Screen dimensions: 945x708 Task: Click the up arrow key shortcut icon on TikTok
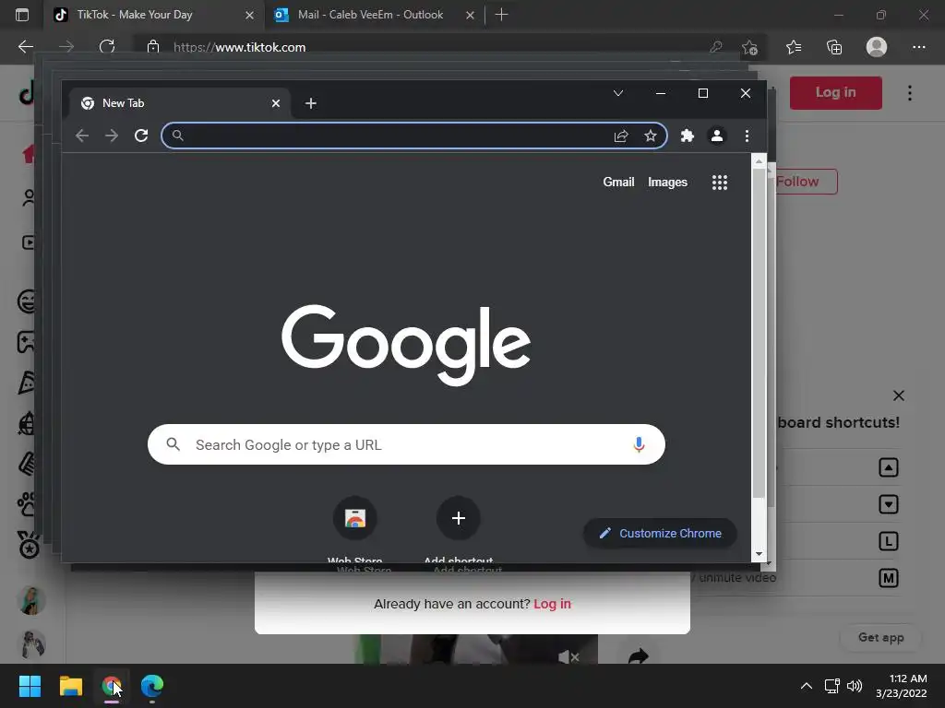click(889, 467)
